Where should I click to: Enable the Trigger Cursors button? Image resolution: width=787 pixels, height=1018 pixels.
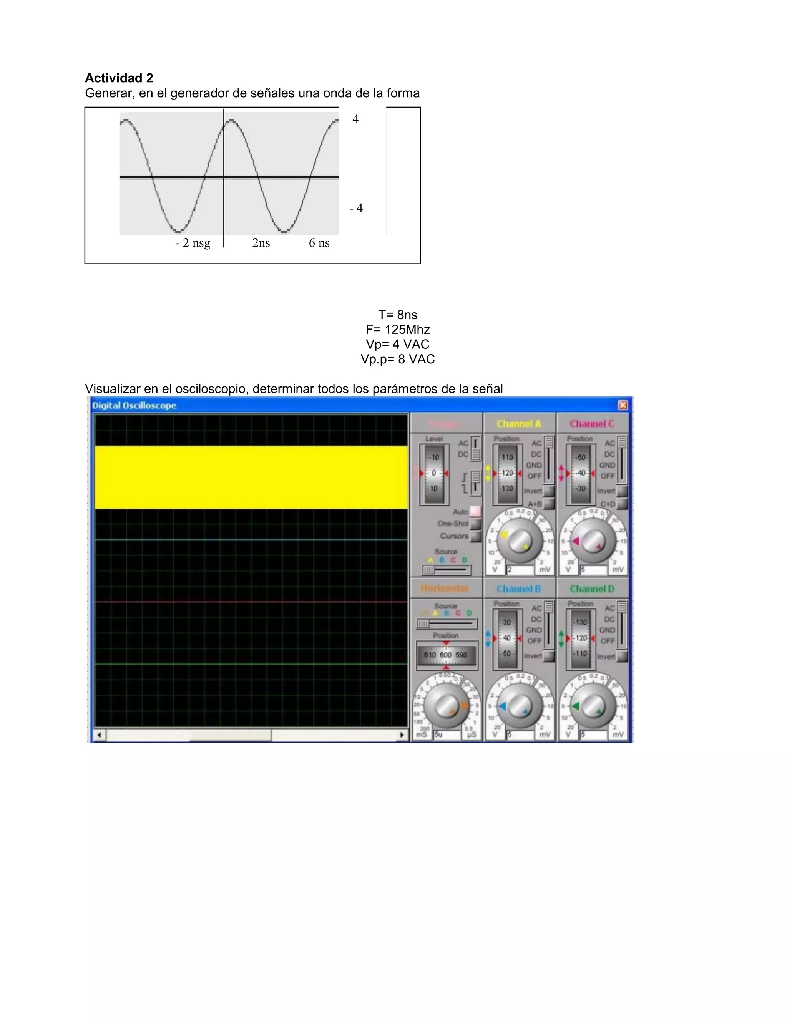click(475, 537)
